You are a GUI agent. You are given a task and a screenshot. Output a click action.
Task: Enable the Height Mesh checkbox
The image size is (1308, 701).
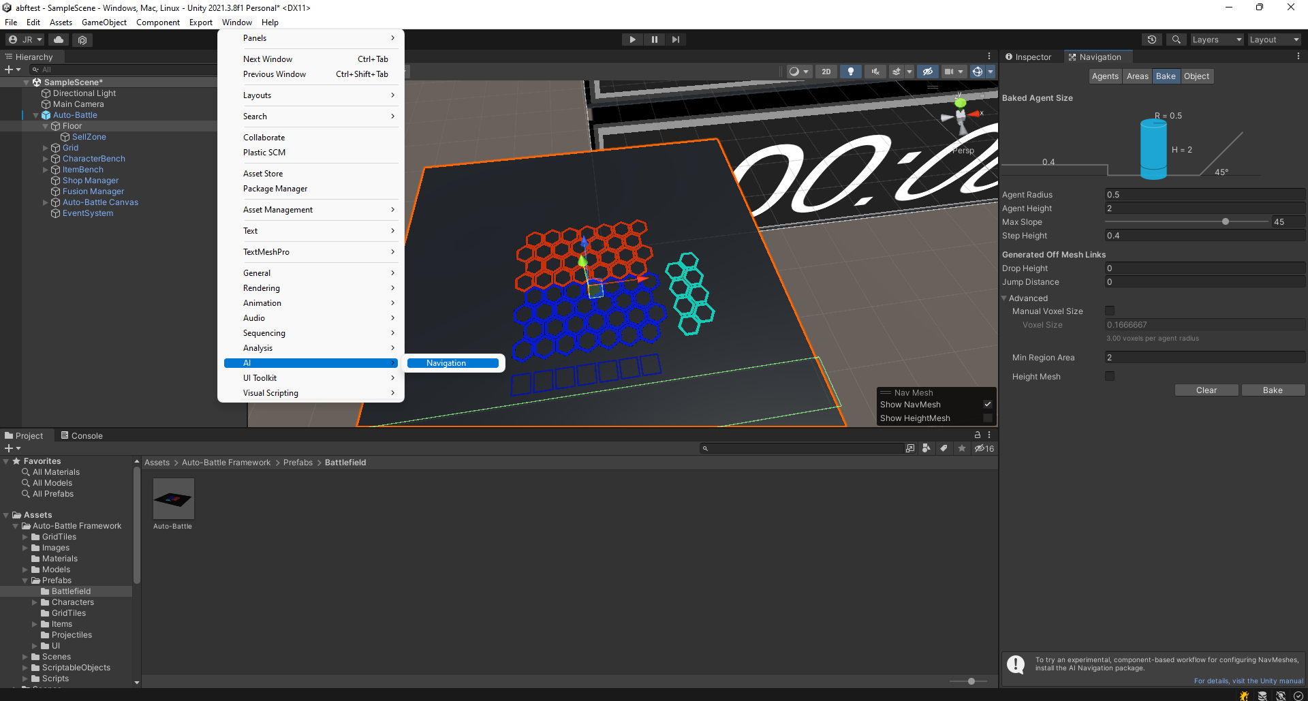[x=1110, y=376]
